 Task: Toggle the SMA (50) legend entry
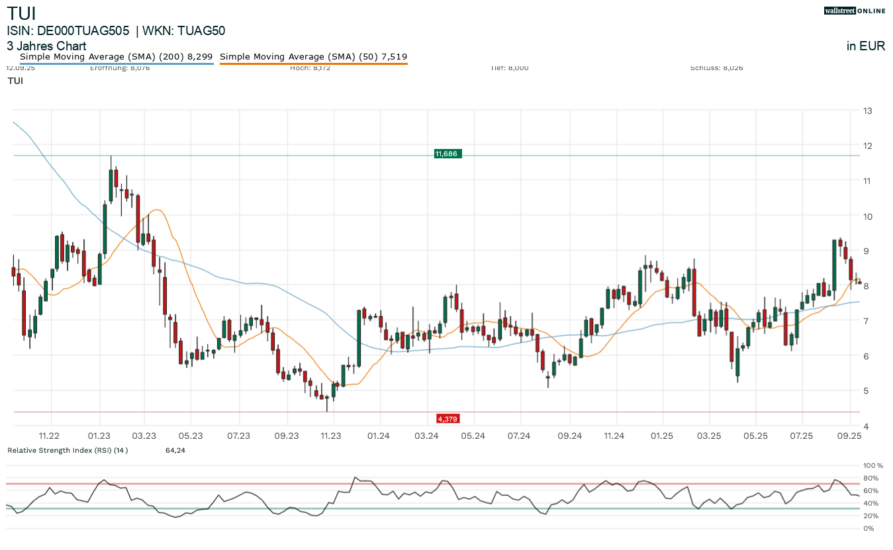pos(313,57)
